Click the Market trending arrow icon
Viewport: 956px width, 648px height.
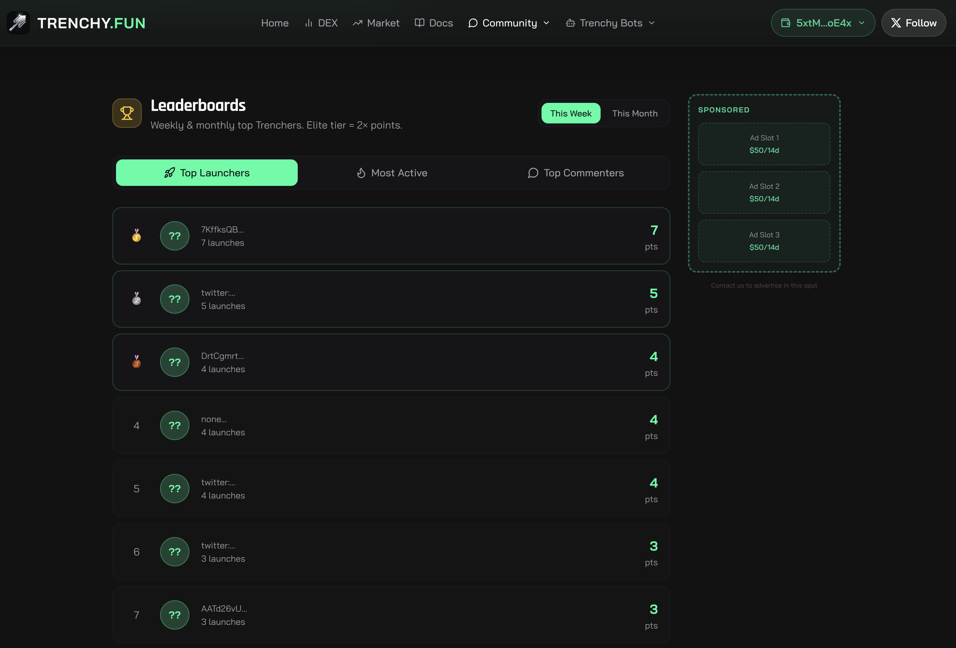(x=358, y=23)
